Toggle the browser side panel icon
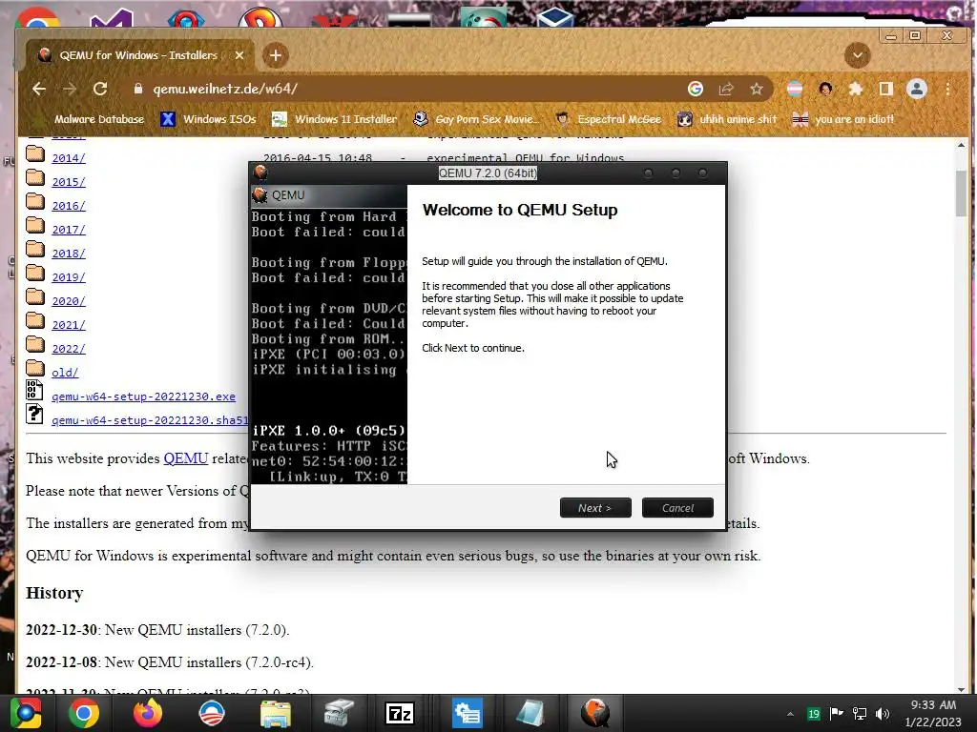The image size is (977, 732). pyautogui.click(x=886, y=89)
